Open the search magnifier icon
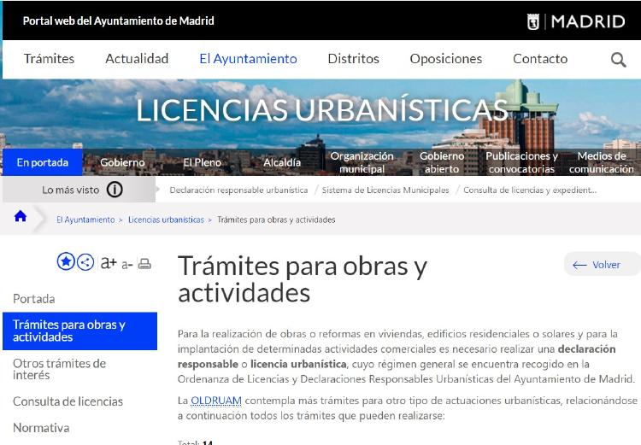Screen dimensions: 641x445 click(x=618, y=60)
